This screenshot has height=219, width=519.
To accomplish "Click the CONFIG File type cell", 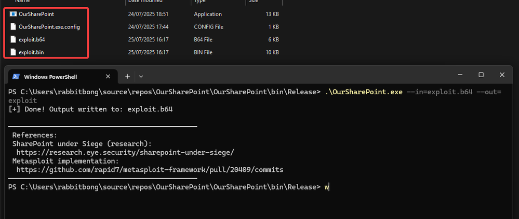I will [208, 27].
